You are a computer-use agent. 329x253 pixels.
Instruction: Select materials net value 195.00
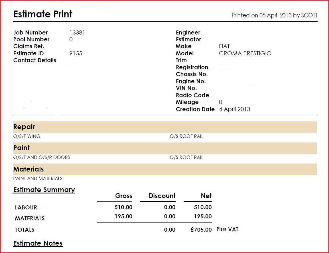coord(203,216)
